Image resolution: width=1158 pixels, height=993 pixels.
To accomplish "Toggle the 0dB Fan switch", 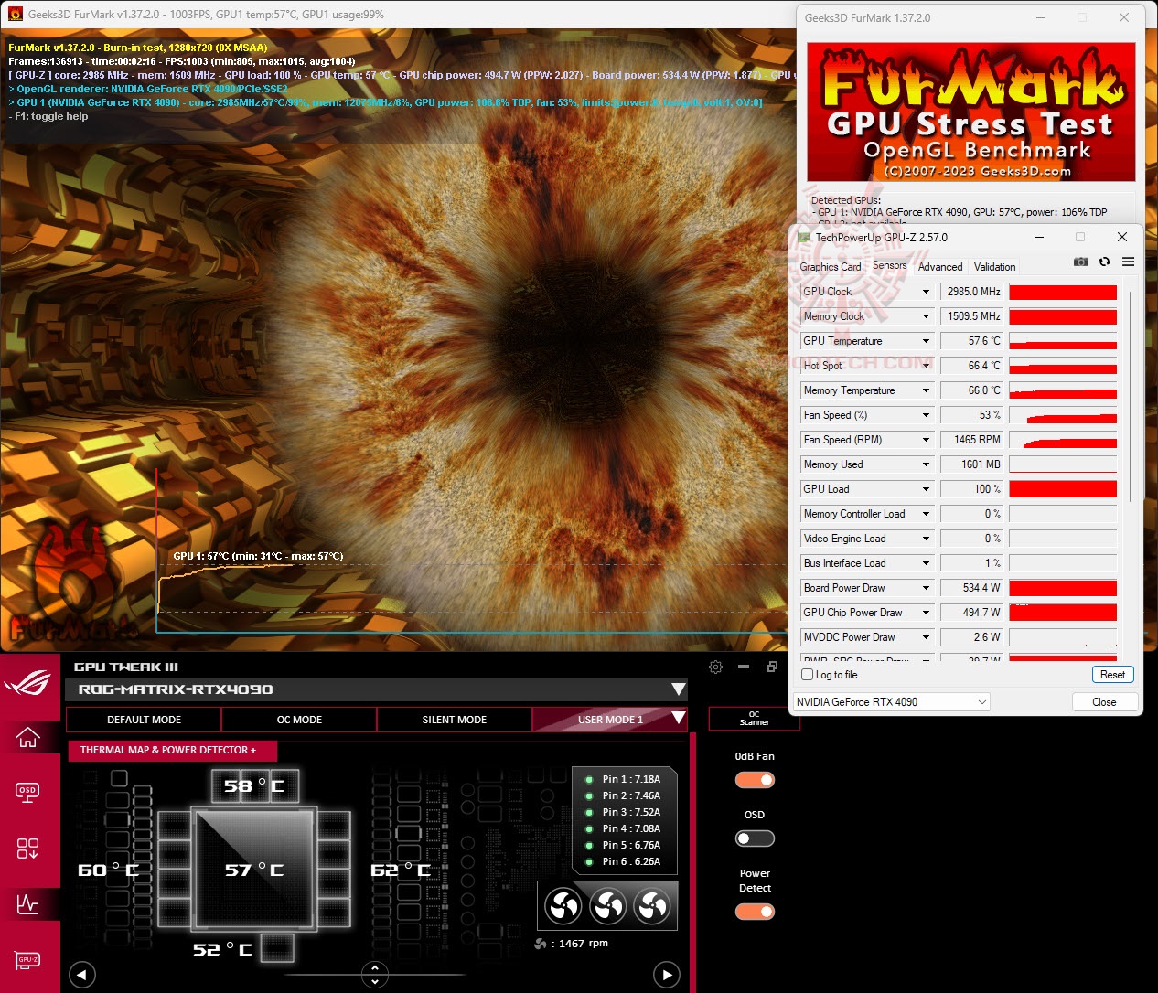I will [x=755, y=780].
